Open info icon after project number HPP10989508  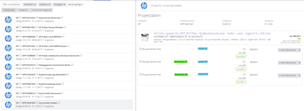coord(37,37)
